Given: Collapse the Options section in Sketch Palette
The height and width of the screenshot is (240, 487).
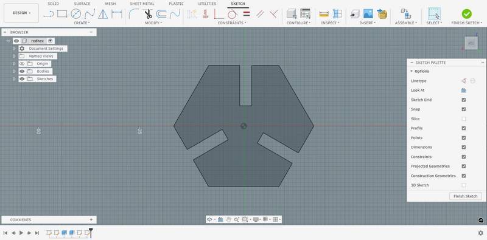Looking at the screenshot, I should pyautogui.click(x=412, y=71).
